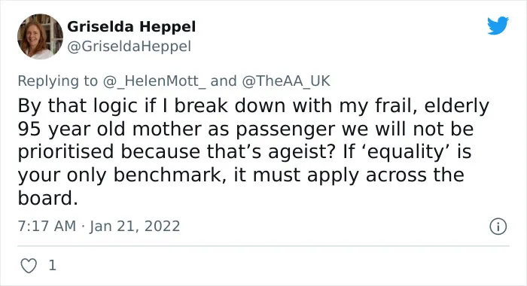The height and width of the screenshot is (286, 527).
Task: Click the 7:17 AM time stamp
Action: (x=47, y=226)
